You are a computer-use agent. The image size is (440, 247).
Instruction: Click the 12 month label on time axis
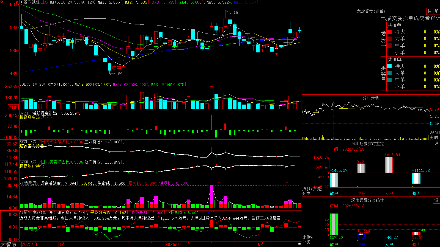(62, 244)
